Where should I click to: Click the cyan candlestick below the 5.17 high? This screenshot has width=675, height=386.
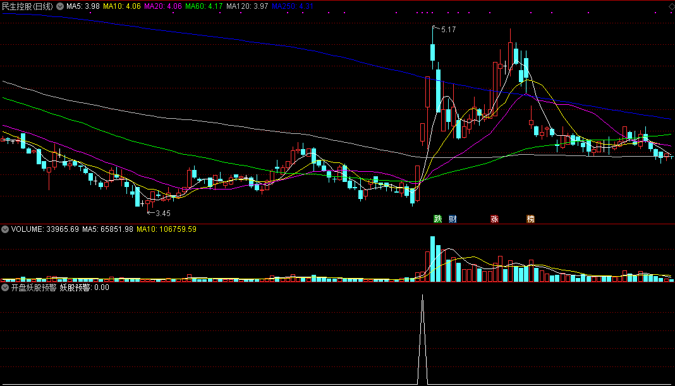tap(433, 52)
